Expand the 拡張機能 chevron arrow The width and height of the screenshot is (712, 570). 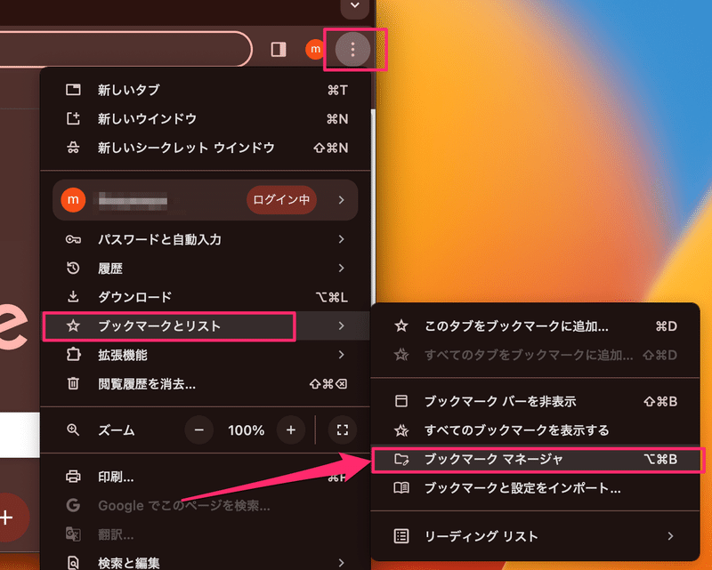342,355
